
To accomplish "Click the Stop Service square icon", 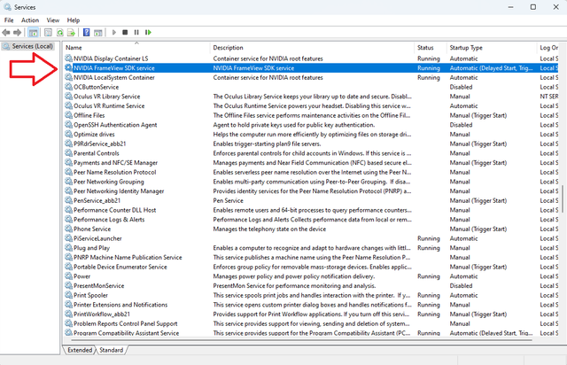I will pos(125,33).
